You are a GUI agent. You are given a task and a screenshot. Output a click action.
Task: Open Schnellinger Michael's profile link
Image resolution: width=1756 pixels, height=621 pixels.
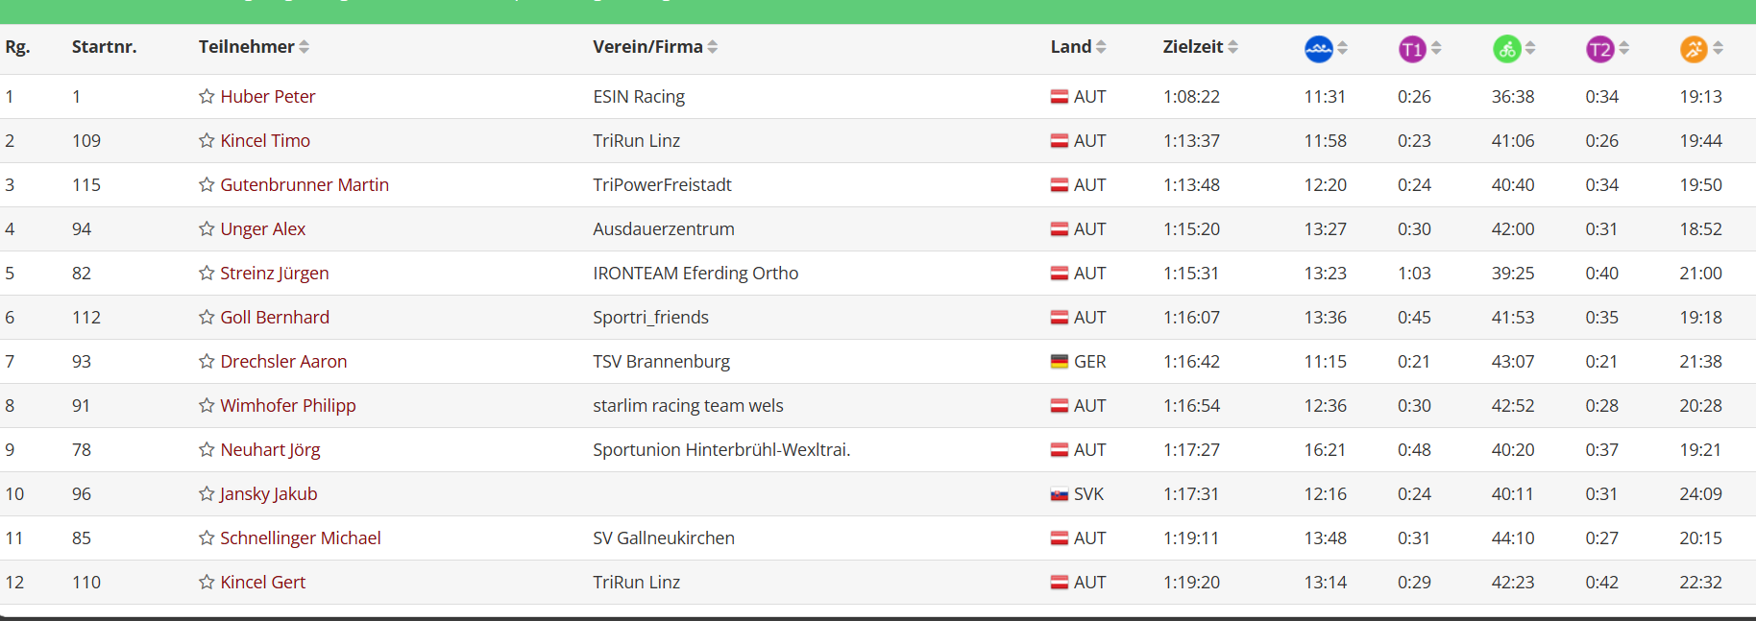coord(301,537)
